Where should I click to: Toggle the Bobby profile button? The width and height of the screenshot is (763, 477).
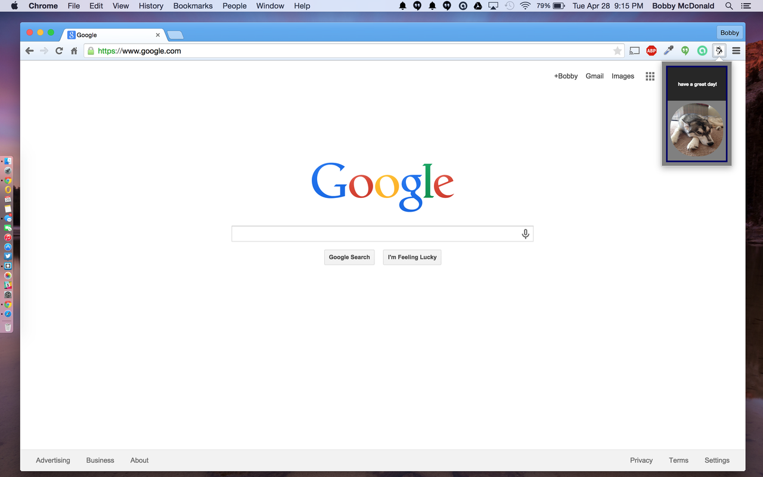click(729, 32)
